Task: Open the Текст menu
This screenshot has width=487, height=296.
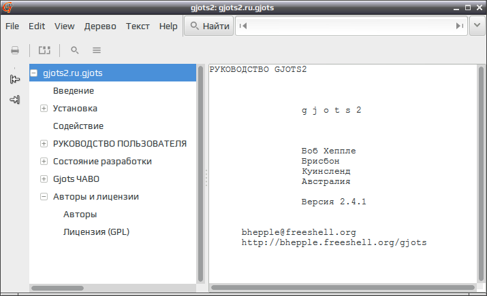Action: (x=138, y=26)
